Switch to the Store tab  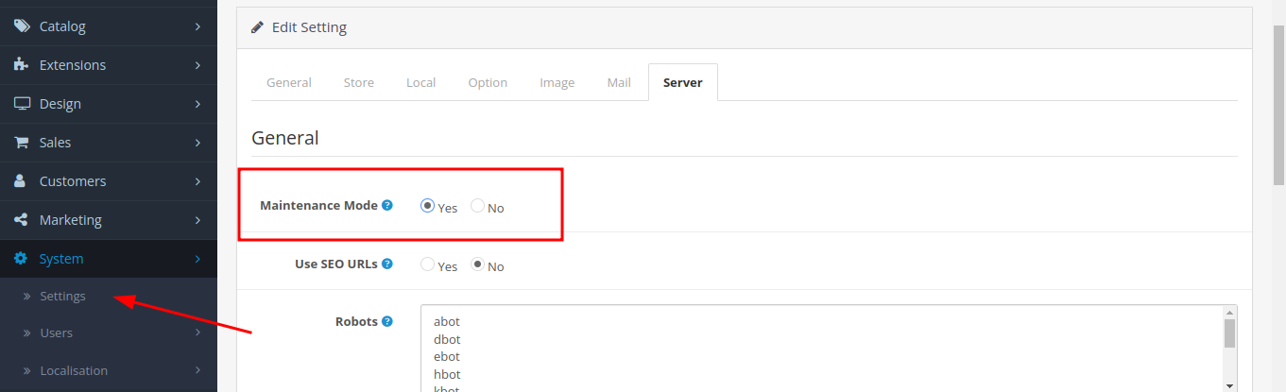pyautogui.click(x=359, y=82)
